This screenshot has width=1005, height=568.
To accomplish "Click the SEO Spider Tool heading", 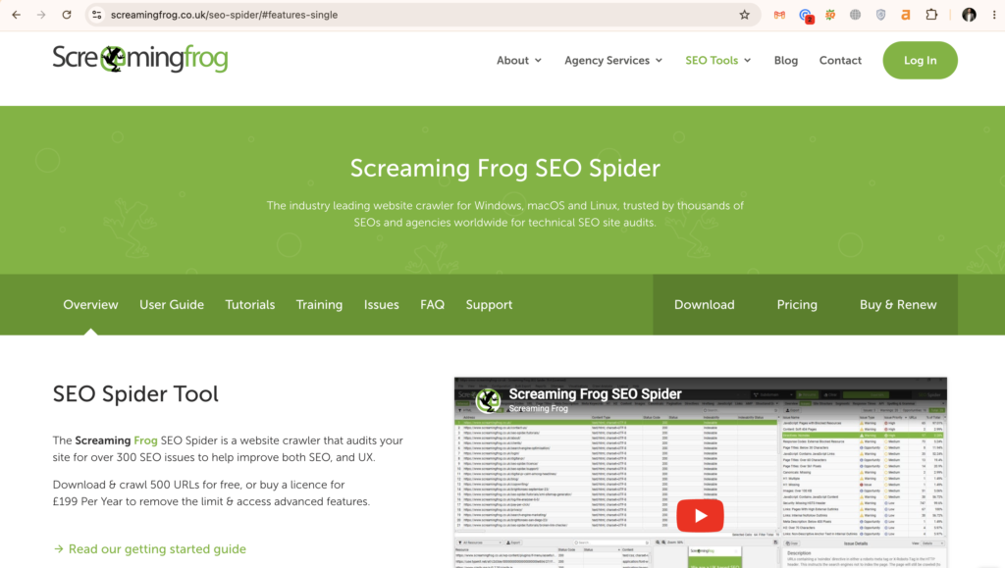I will (x=135, y=393).
